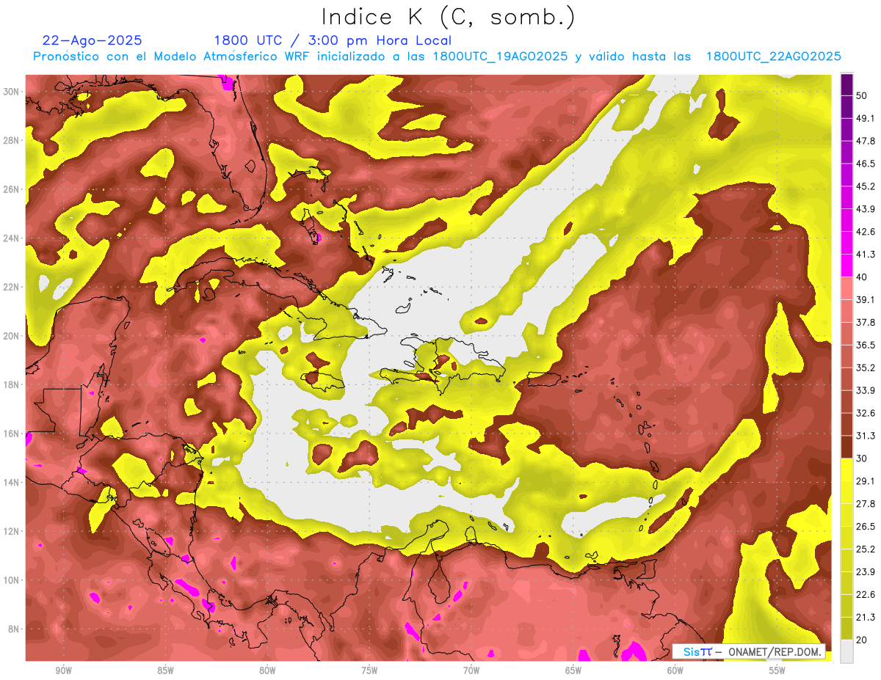Image resolution: width=881 pixels, height=680 pixels.
Task: Click the colorbar value '22.6'
Action: click(x=865, y=595)
